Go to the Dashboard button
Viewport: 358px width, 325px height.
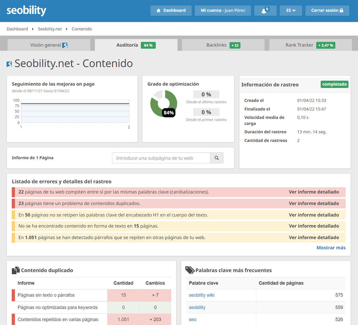171,10
